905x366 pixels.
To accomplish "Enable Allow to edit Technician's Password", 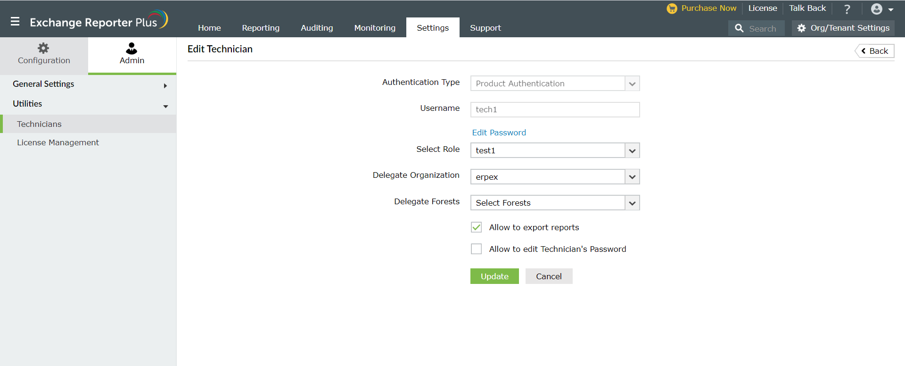I will pos(477,249).
